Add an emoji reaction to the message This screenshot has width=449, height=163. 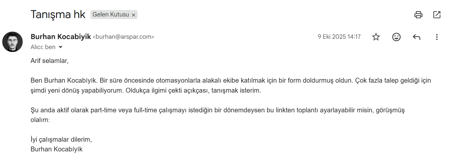pos(396,37)
